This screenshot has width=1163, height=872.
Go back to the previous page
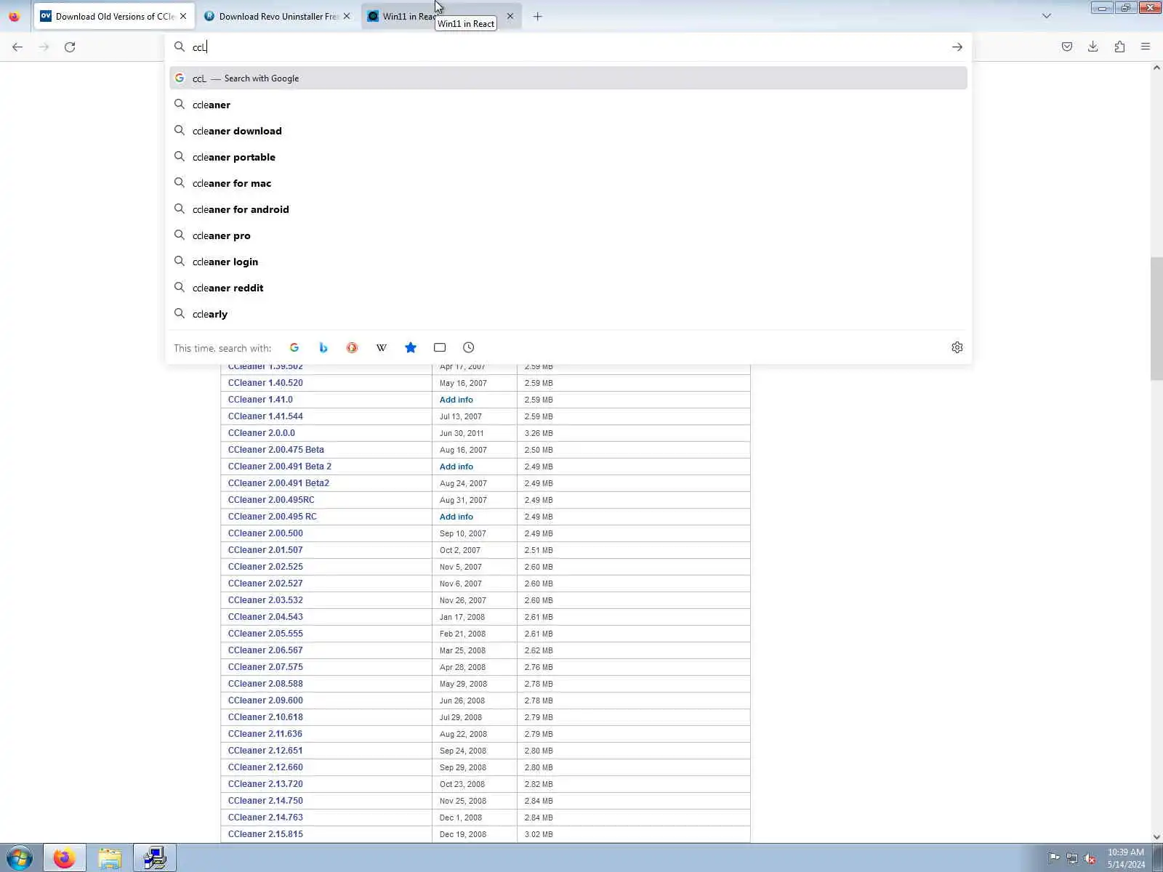17,47
